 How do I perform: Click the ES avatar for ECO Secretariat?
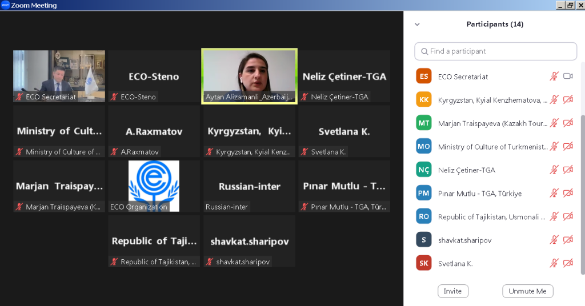(x=424, y=76)
